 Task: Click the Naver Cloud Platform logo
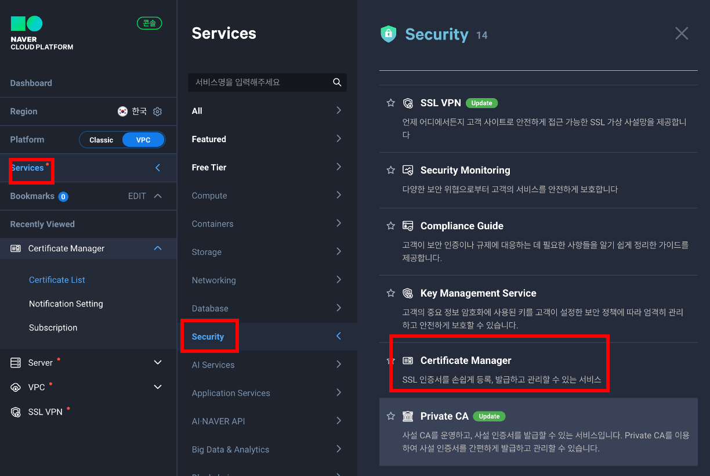(42, 33)
